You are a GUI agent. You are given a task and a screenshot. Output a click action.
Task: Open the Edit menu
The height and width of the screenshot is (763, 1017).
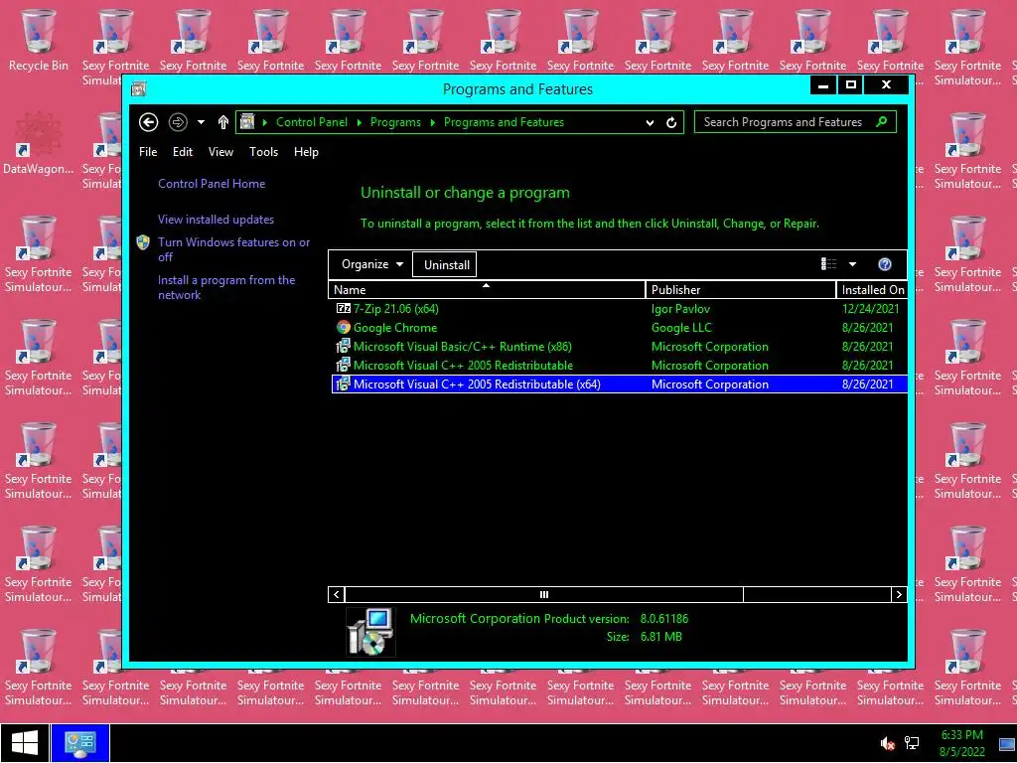tap(183, 152)
